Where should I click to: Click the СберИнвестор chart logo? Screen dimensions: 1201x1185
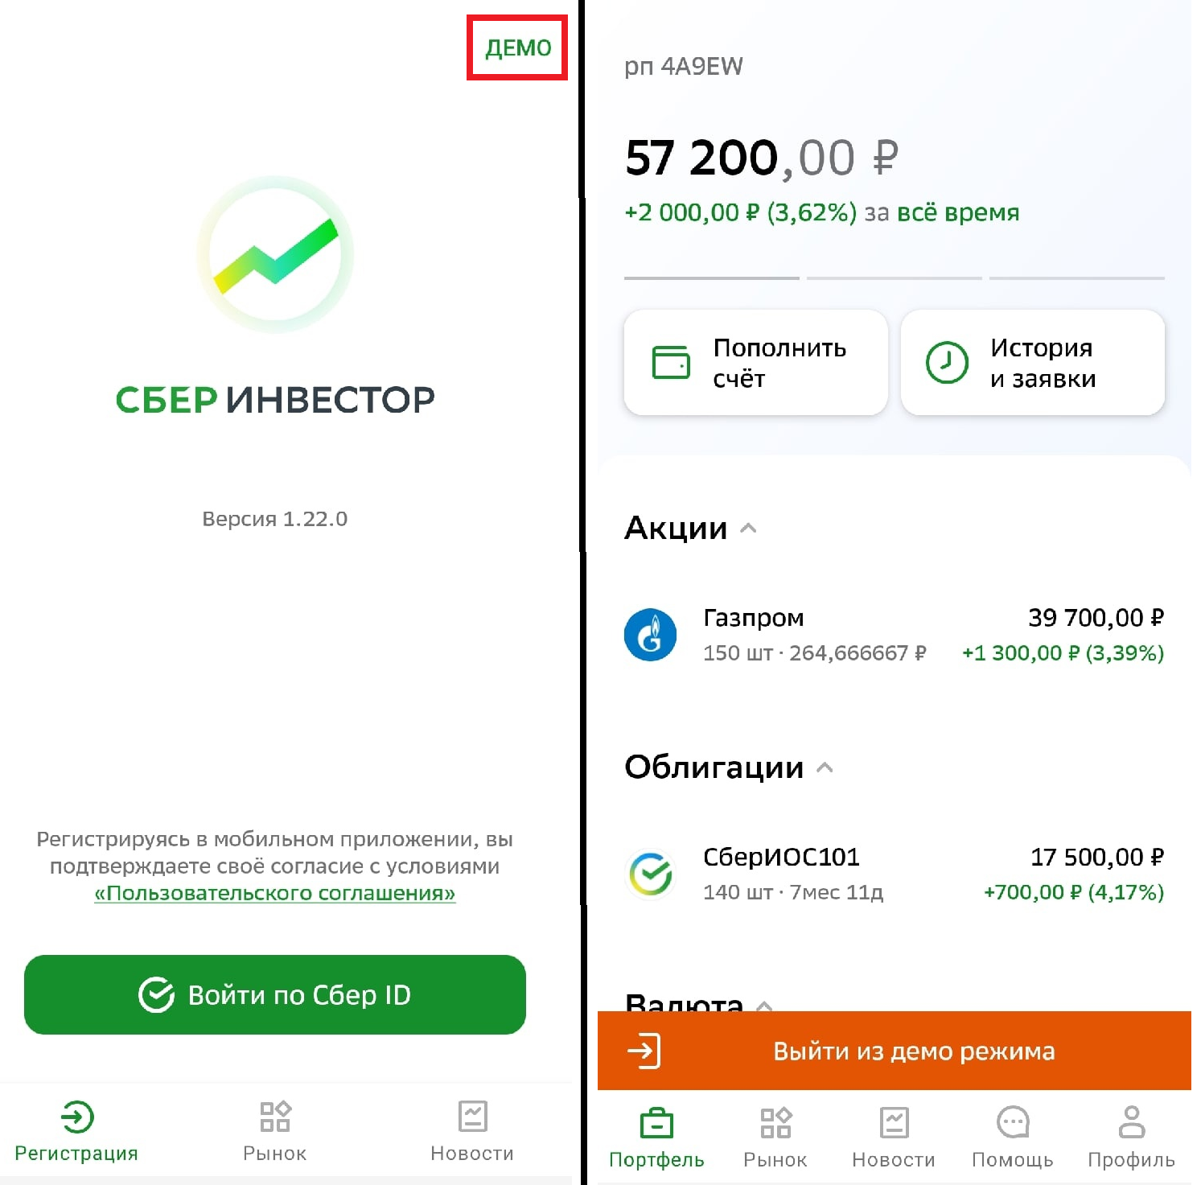(275, 255)
